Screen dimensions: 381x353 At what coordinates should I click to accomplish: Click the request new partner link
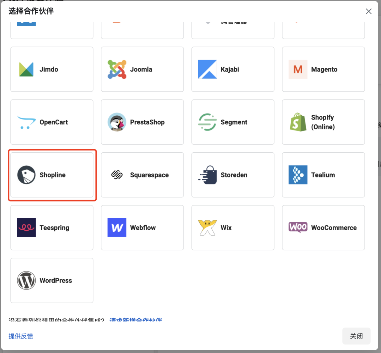pyautogui.click(x=135, y=320)
